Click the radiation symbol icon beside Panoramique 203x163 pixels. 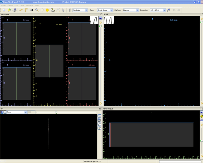(x=201, y=116)
